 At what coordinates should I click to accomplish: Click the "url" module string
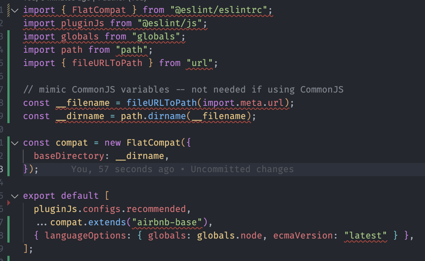tap(200, 63)
